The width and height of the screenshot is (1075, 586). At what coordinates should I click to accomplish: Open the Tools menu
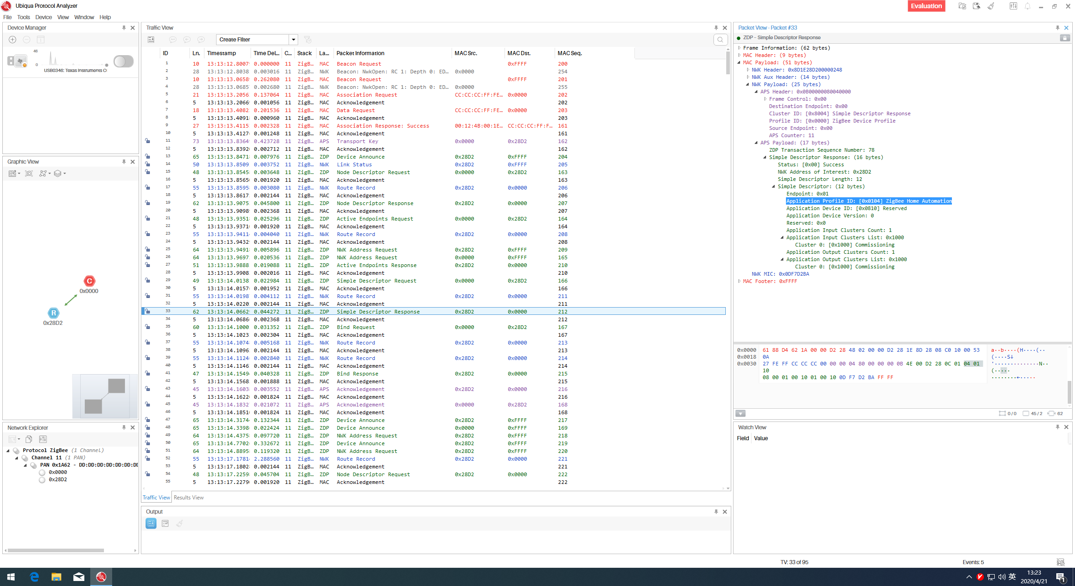(24, 17)
